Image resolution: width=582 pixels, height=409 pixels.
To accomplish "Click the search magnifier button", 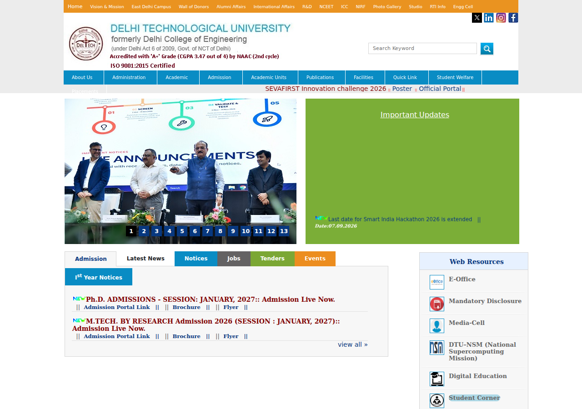I will pos(487,49).
